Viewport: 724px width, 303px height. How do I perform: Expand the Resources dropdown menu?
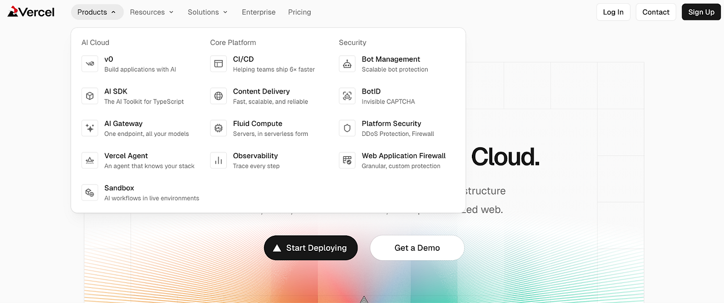[152, 12]
